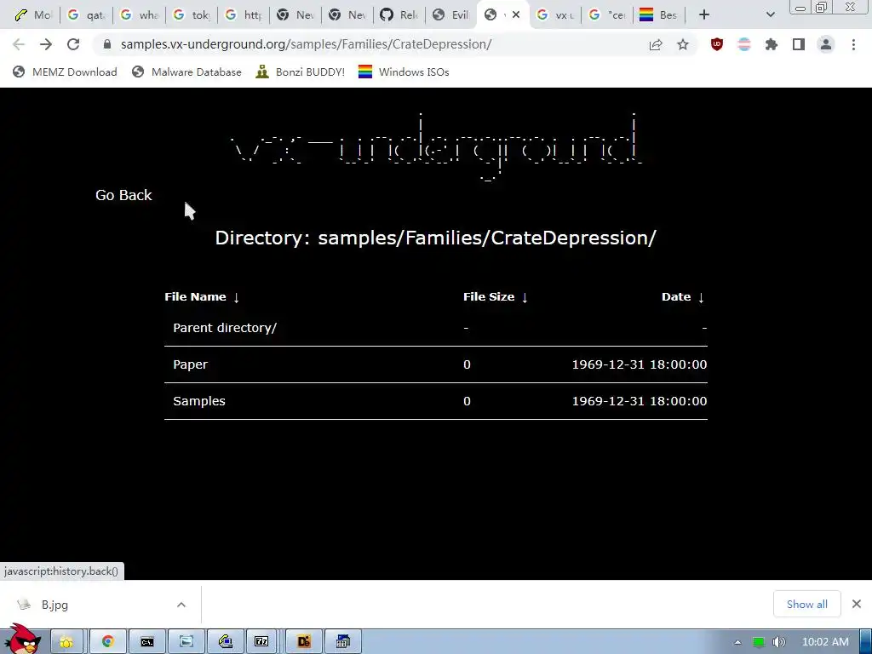View site security padlock info
The height and width of the screenshot is (654, 872).
pyautogui.click(x=107, y=44)
